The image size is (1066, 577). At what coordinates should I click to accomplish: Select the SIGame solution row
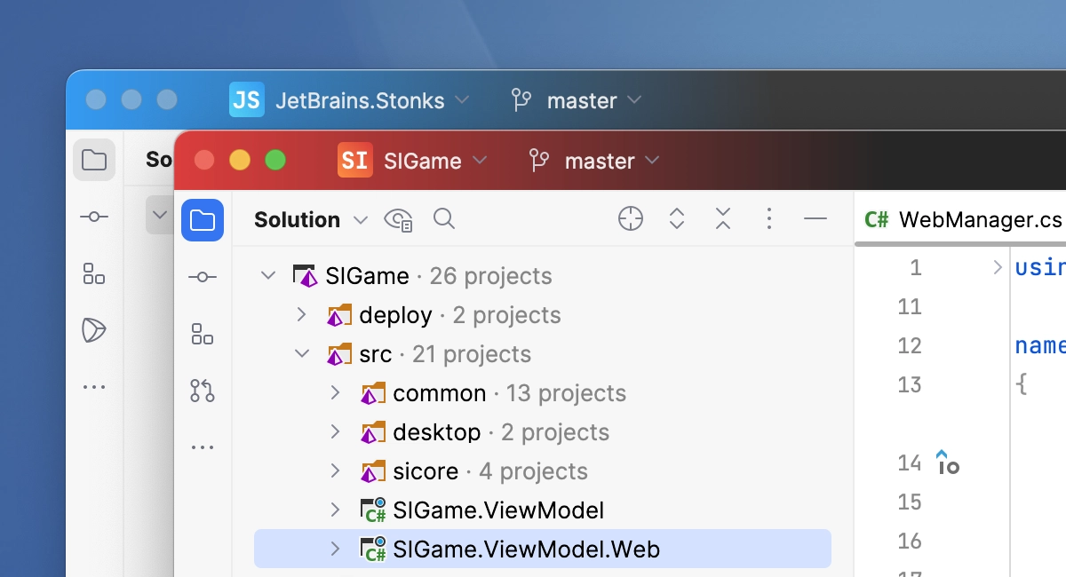click(543, 276)
